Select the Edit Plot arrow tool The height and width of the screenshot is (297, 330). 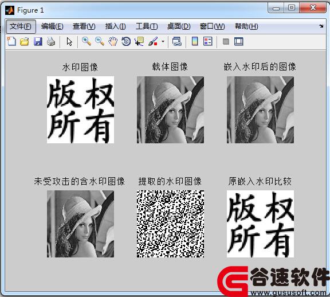(69, 41)
